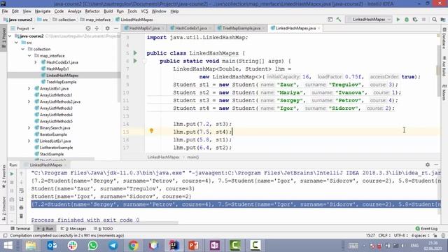Collapse the src folder node
Screen dimensions: 448x252
pos(17,43)
